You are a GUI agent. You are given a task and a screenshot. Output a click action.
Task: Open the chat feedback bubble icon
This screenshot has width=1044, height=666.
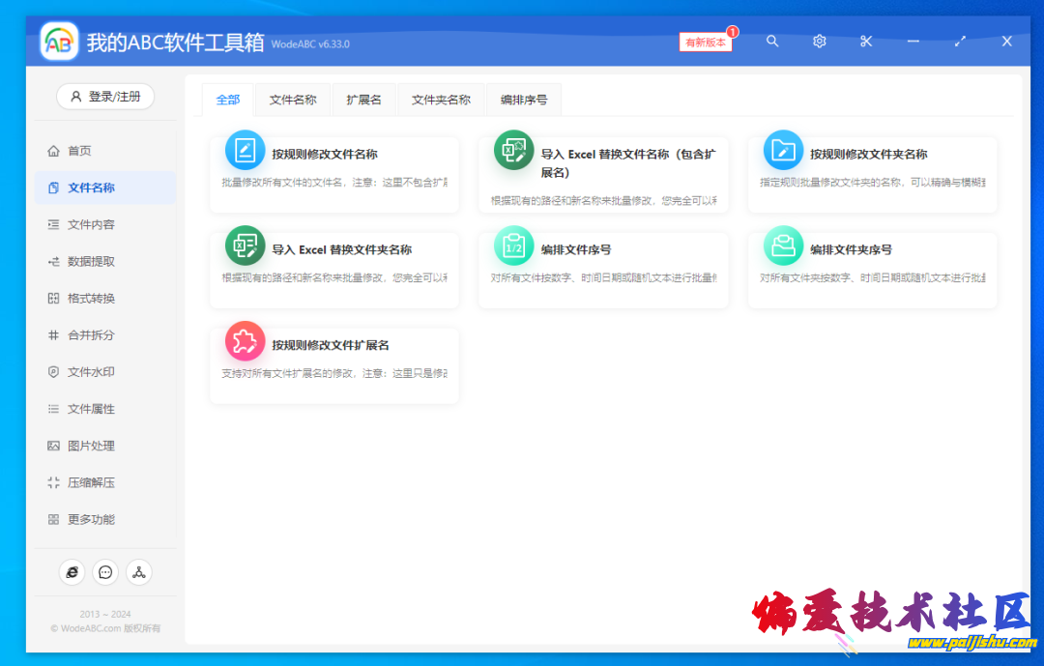[105, 572]
